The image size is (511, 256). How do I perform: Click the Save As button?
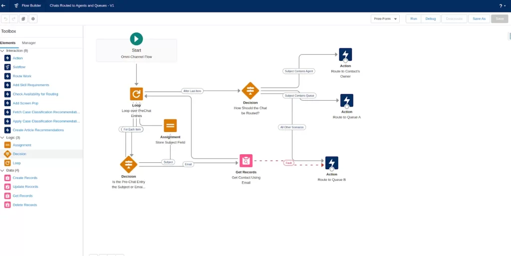click(x=479, y=19)
